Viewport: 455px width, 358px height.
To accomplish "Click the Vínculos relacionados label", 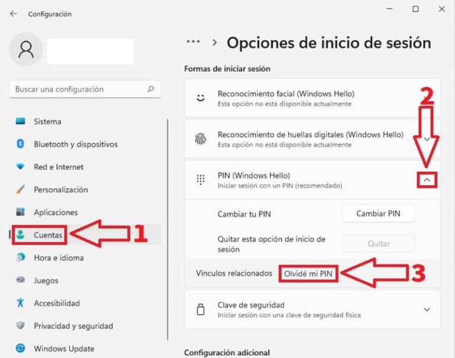I will coord(234,273).
